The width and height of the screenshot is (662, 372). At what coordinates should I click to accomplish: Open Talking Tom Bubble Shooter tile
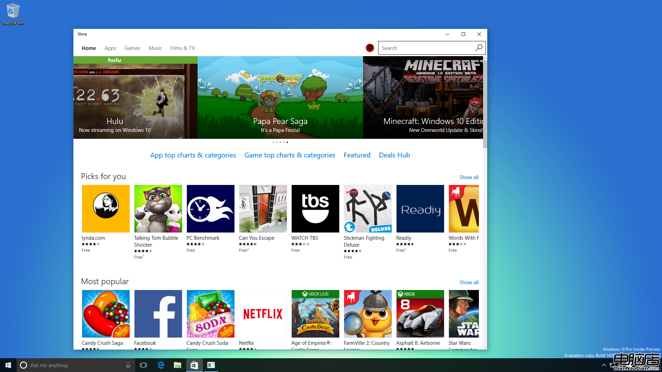158,209
